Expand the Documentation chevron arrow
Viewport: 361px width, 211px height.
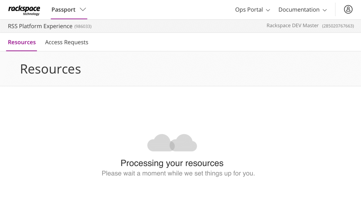tap(325, 10)
